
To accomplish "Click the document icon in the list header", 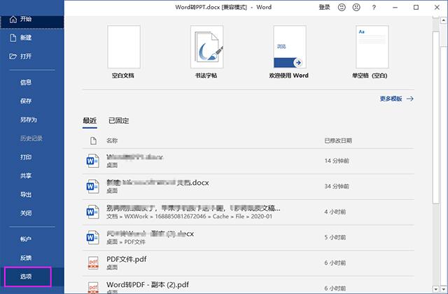I will tap(93, 141).
